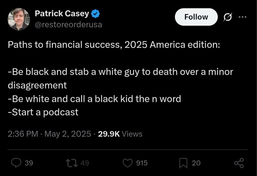Click the 915 likes count

click(142, 163)
